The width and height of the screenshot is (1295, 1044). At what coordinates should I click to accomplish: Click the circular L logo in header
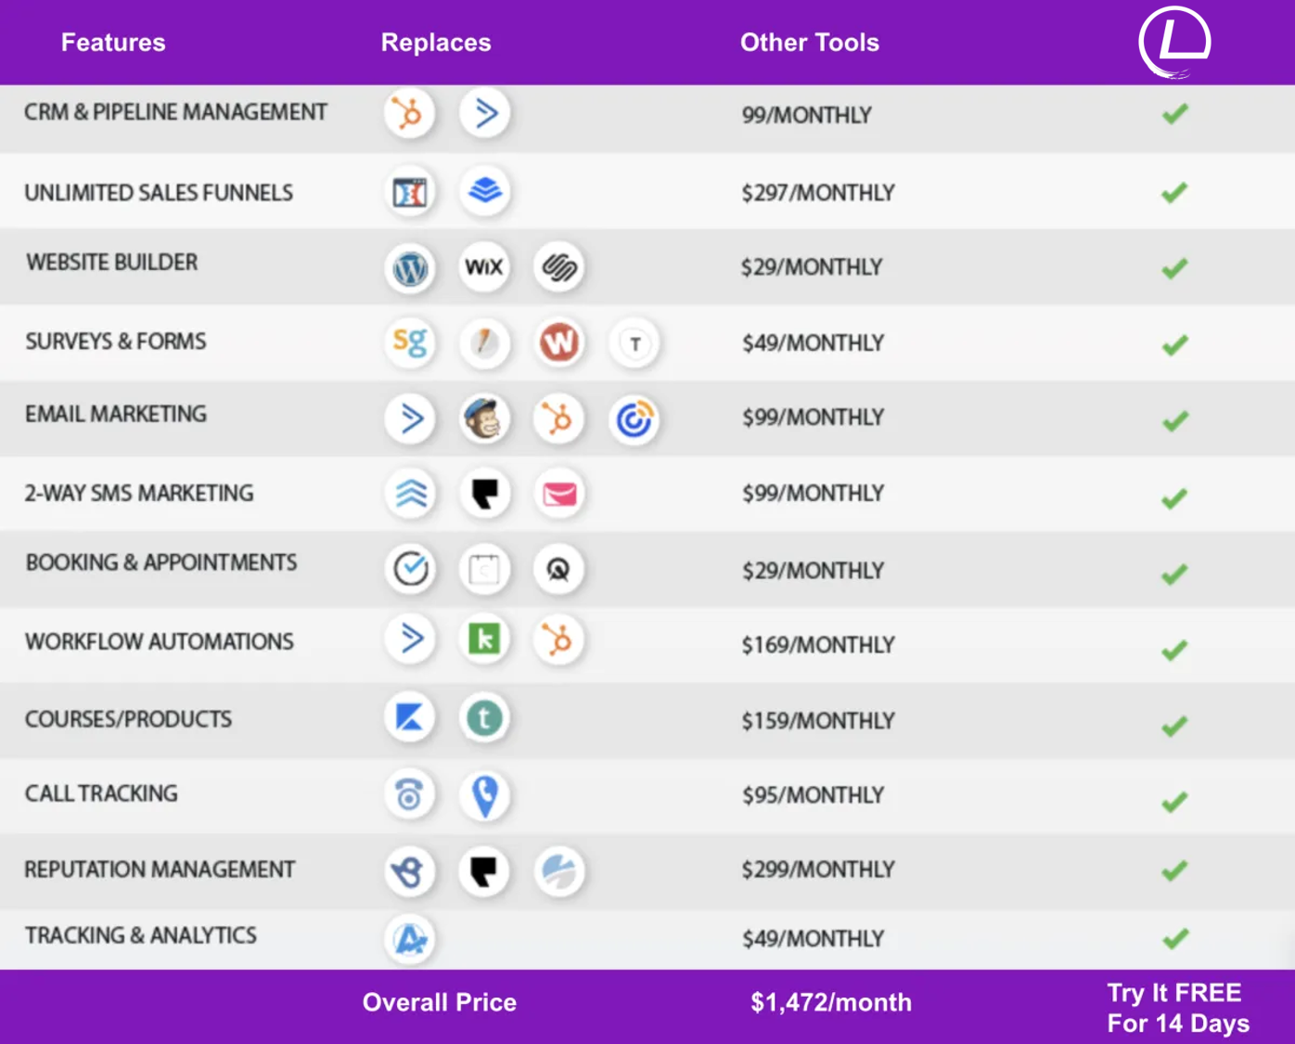point(1174,42)
